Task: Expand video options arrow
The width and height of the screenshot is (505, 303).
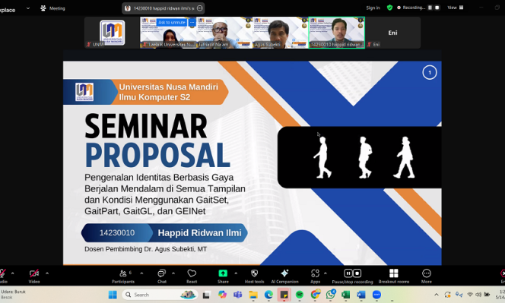Action: pos(47,273)
